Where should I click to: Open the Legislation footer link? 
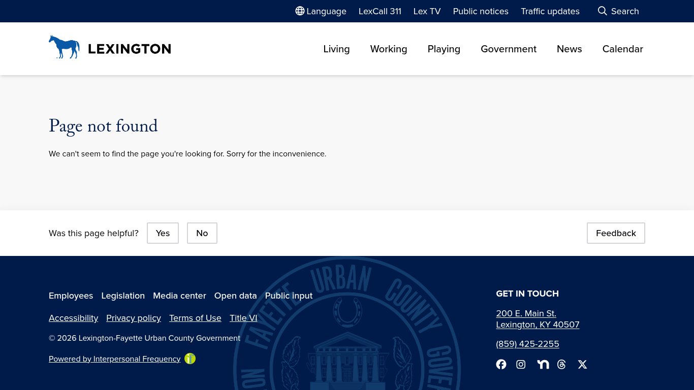click(x=123, y=296)
